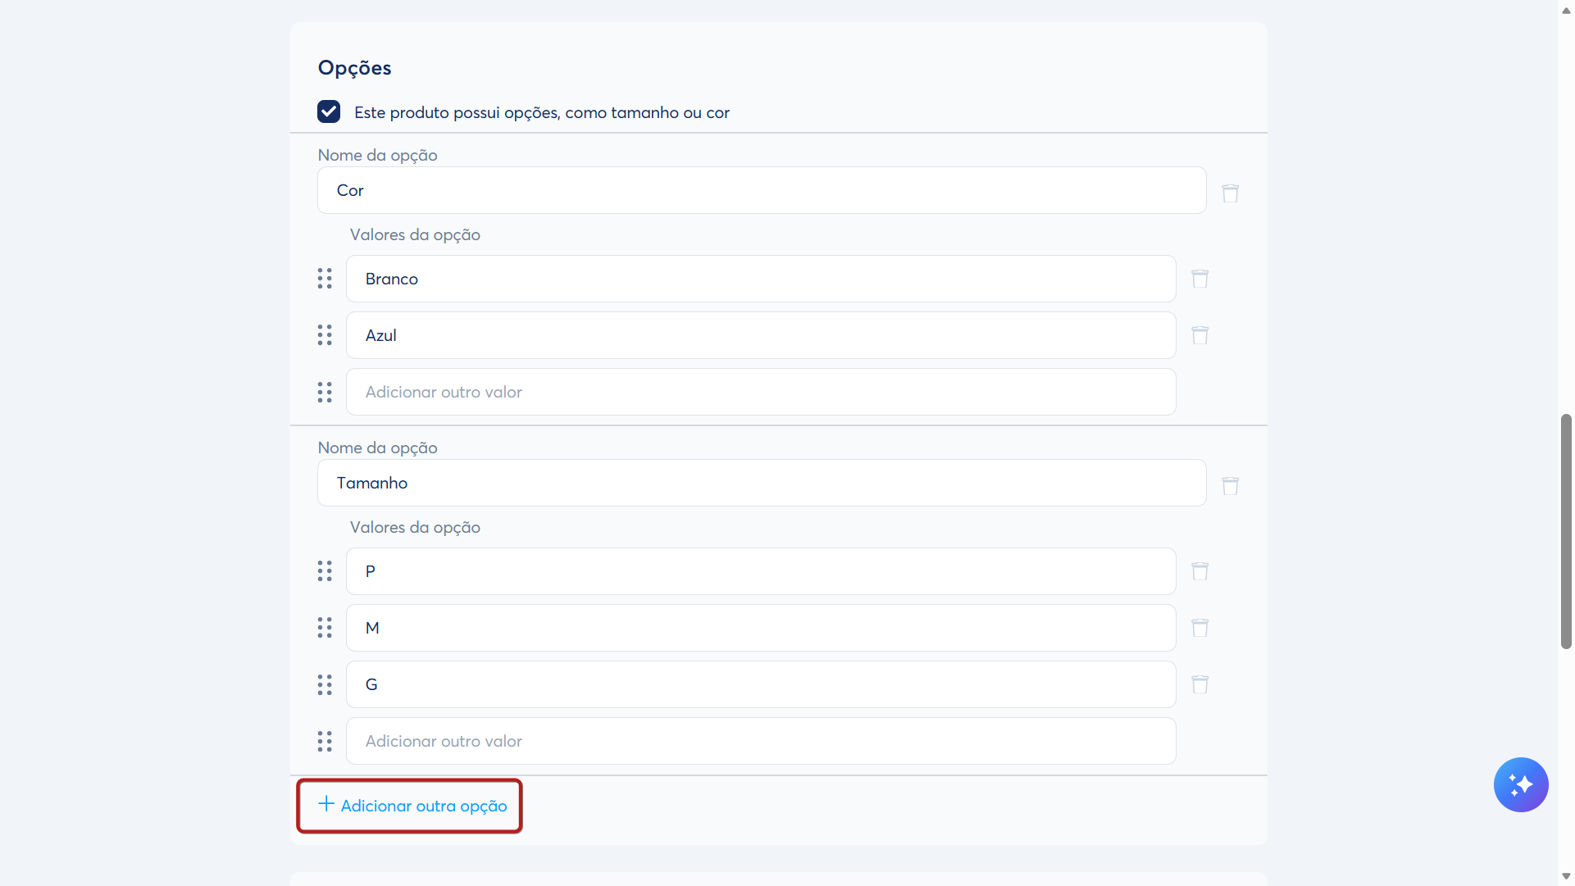This screenshot has height=886, width=1575.
Task: Delete the Cor option with trash icon
Action: pos(1230,193)
